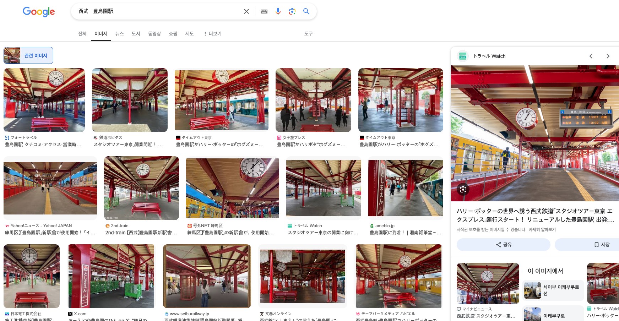
Task: Open the 동영상 tab
Action: 154,33
